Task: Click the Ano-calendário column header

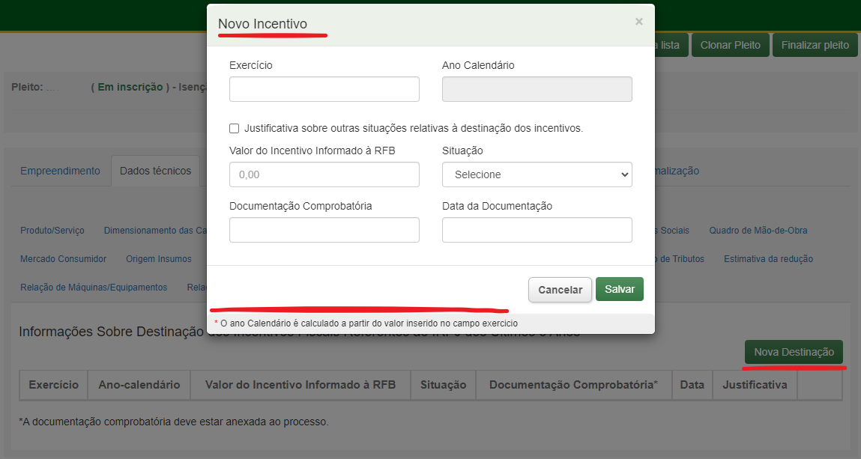Action: (x=139, y=385)
